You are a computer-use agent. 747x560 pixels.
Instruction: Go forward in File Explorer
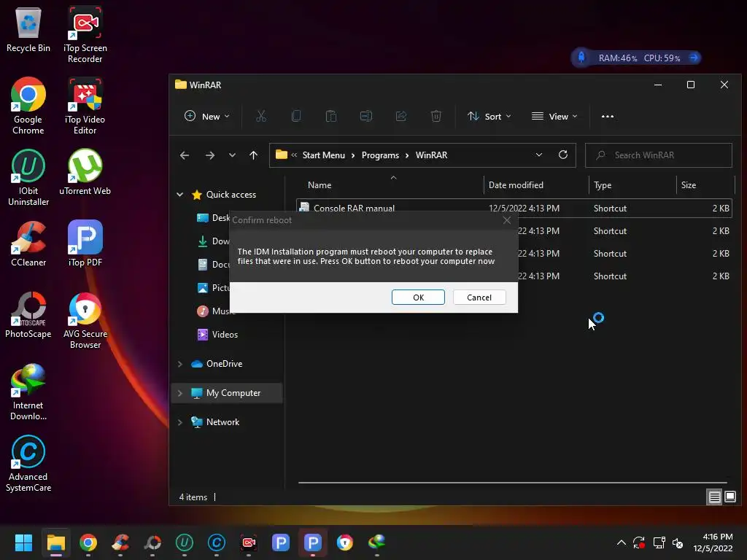coord(209,155)
